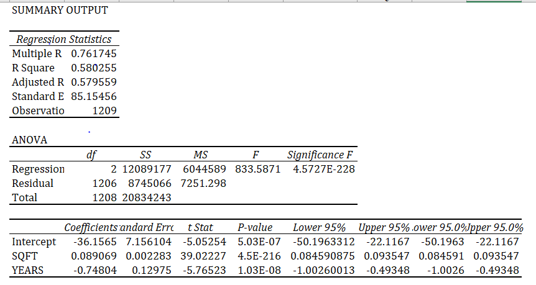Click the F statistic 833.5871

pos(258,170)
